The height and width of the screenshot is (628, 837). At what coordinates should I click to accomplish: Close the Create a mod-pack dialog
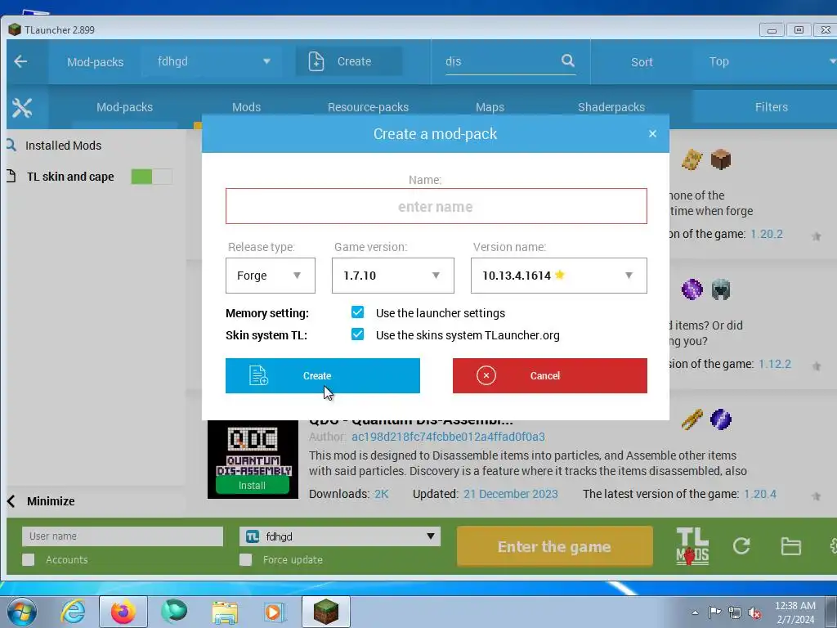point(652,133)
